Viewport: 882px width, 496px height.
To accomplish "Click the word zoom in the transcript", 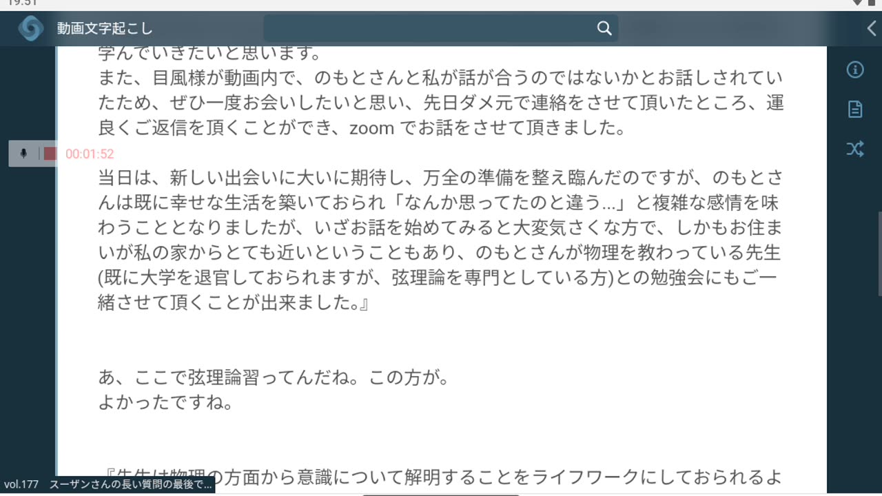I will coord(371,128).
